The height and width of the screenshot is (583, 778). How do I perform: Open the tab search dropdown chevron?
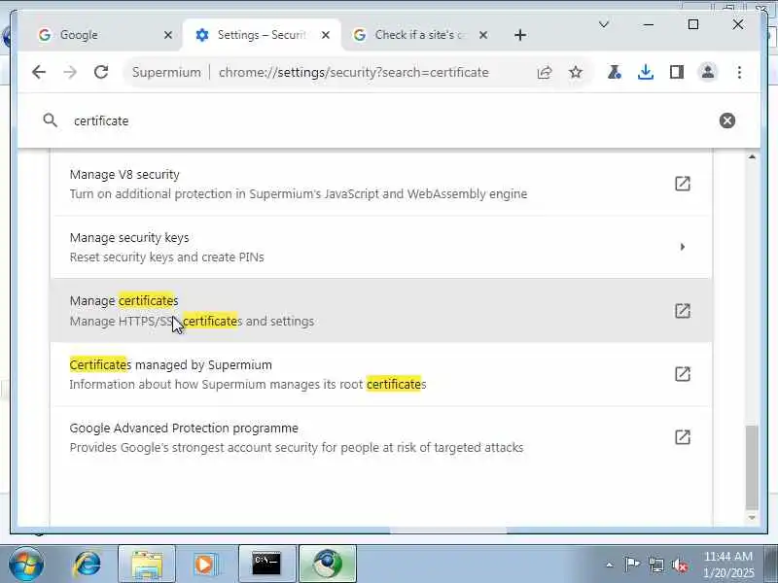point(604,24)
